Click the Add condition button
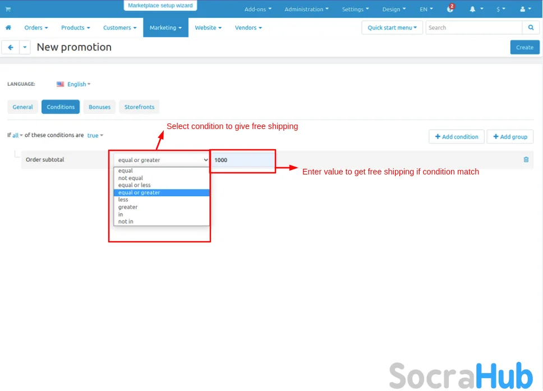543x391 pixels. pyautogui.click(x=456, y=137)
